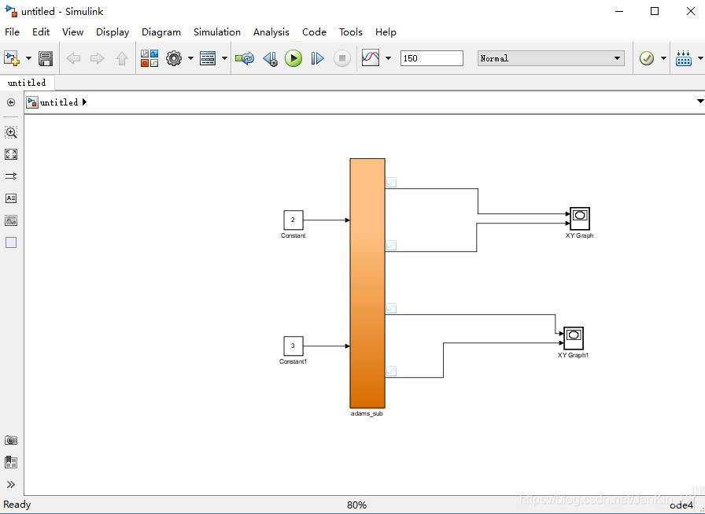Open the Simulation menu
The width and height of the screenshot is (705, 514).
(216, 32)
